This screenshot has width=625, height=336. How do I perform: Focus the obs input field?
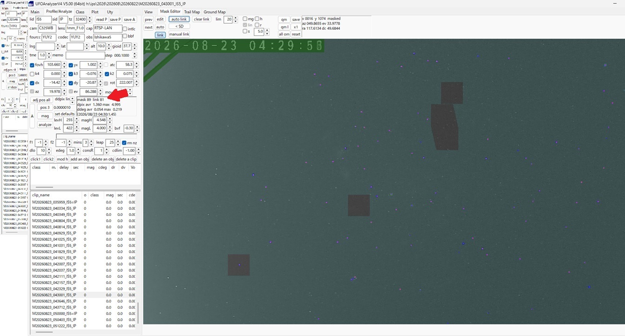click(x=107, y=37)
